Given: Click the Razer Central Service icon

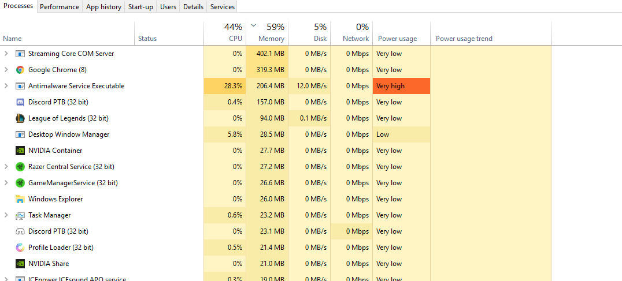Looking at the screenshot, I should 20,167.
